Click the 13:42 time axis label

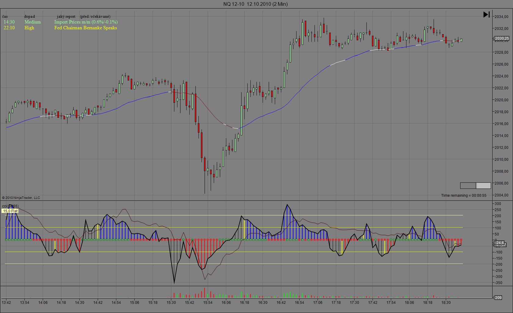6,303
